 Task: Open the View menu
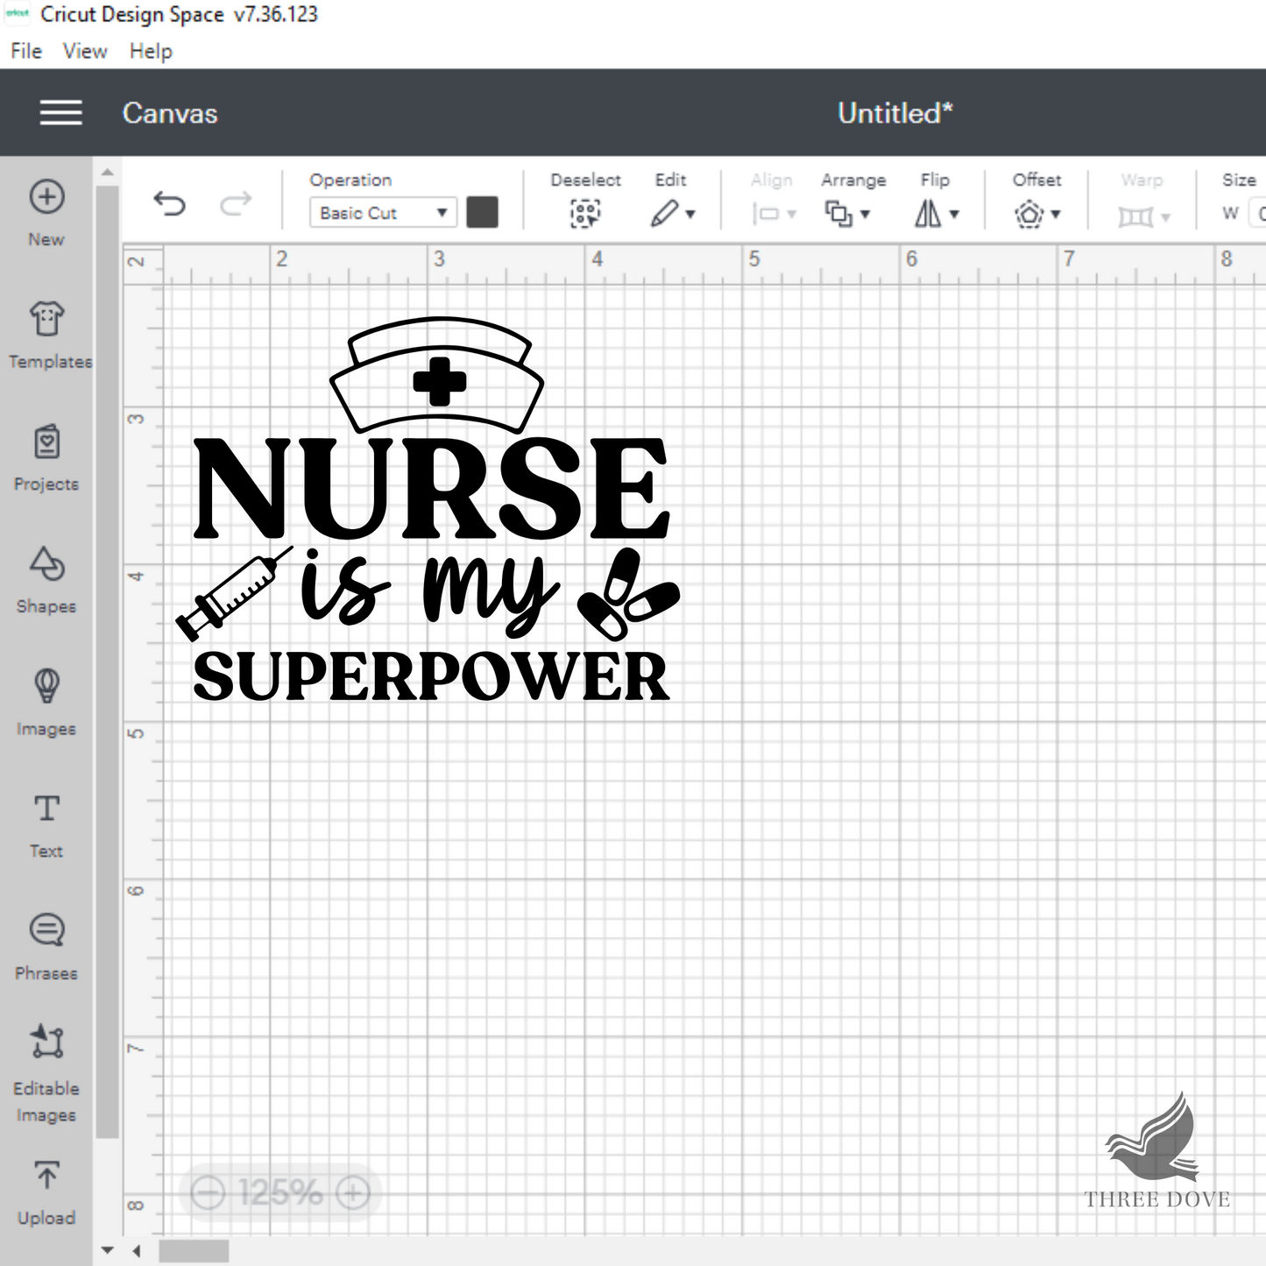click(x=85, y=51)
